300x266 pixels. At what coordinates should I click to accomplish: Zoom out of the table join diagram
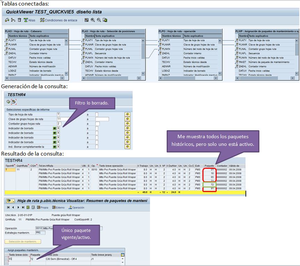click(x=99, y=20)
